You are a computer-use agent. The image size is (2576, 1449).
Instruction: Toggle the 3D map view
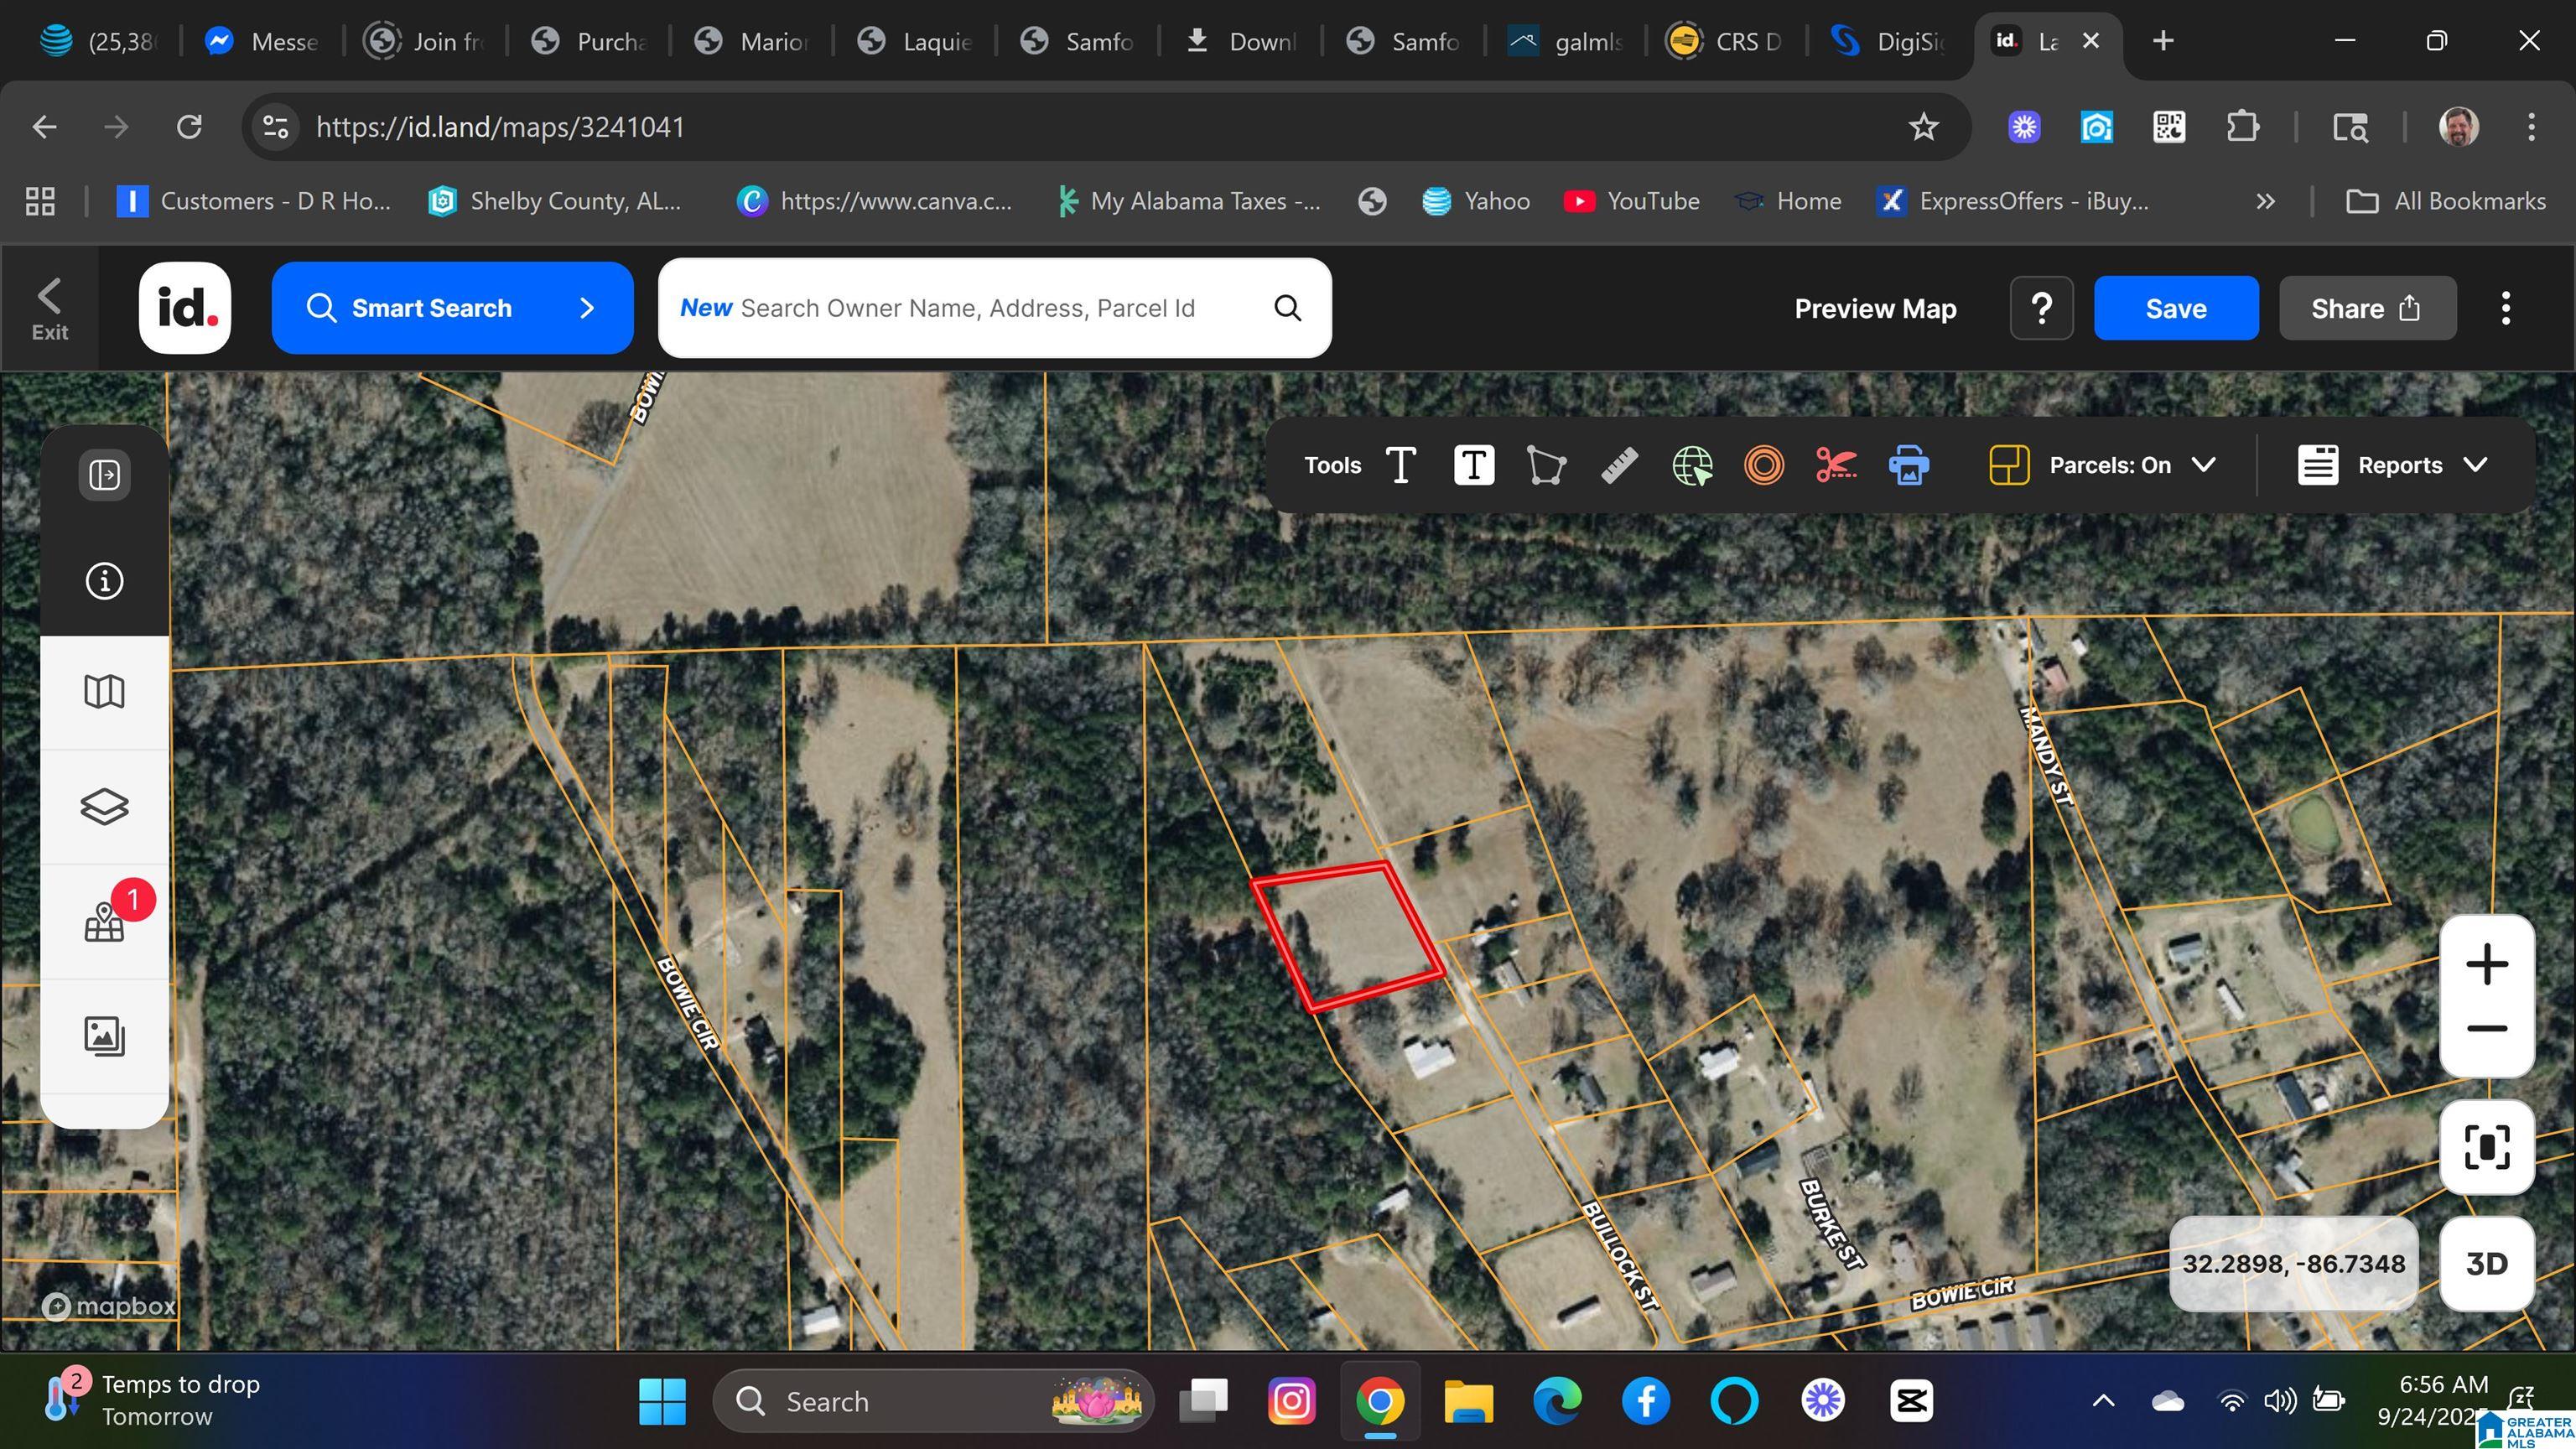point(2486,1263)
